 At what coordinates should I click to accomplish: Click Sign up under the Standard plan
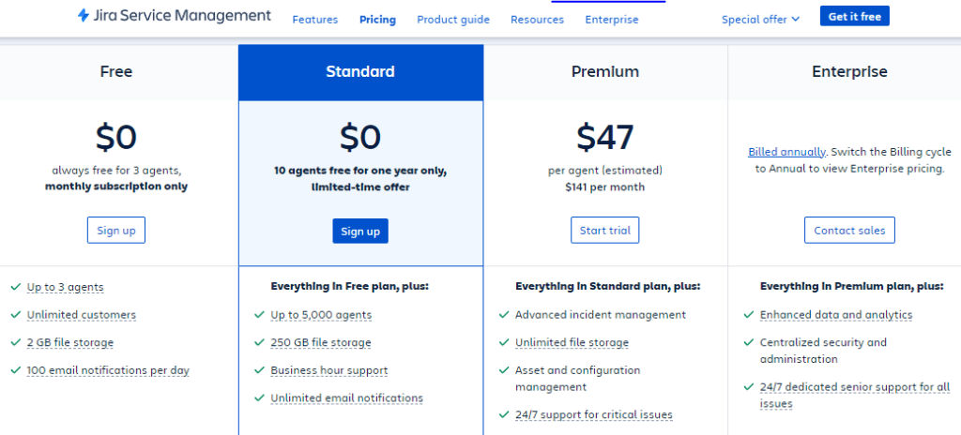[360, 232]
